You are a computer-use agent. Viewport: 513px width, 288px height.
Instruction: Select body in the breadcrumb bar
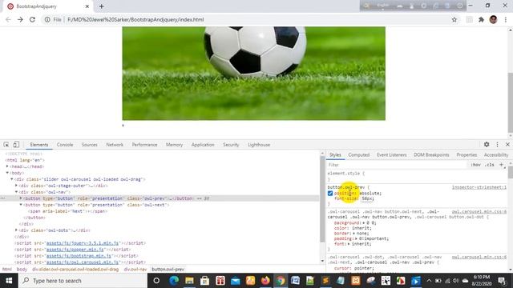(22, 270)
